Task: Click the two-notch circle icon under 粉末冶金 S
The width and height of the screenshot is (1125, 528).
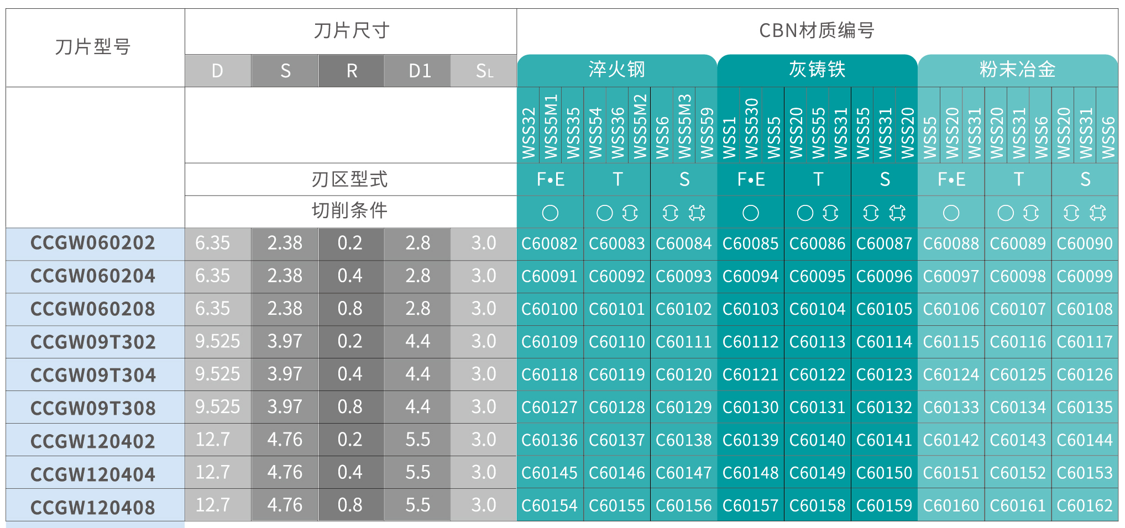Action: tap(1071, 213)
